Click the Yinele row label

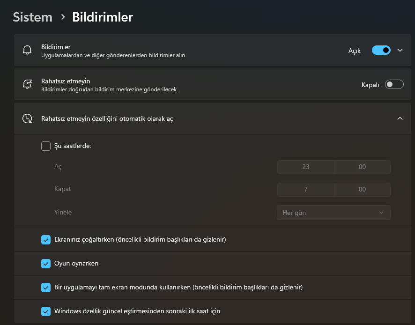[63, 212]
